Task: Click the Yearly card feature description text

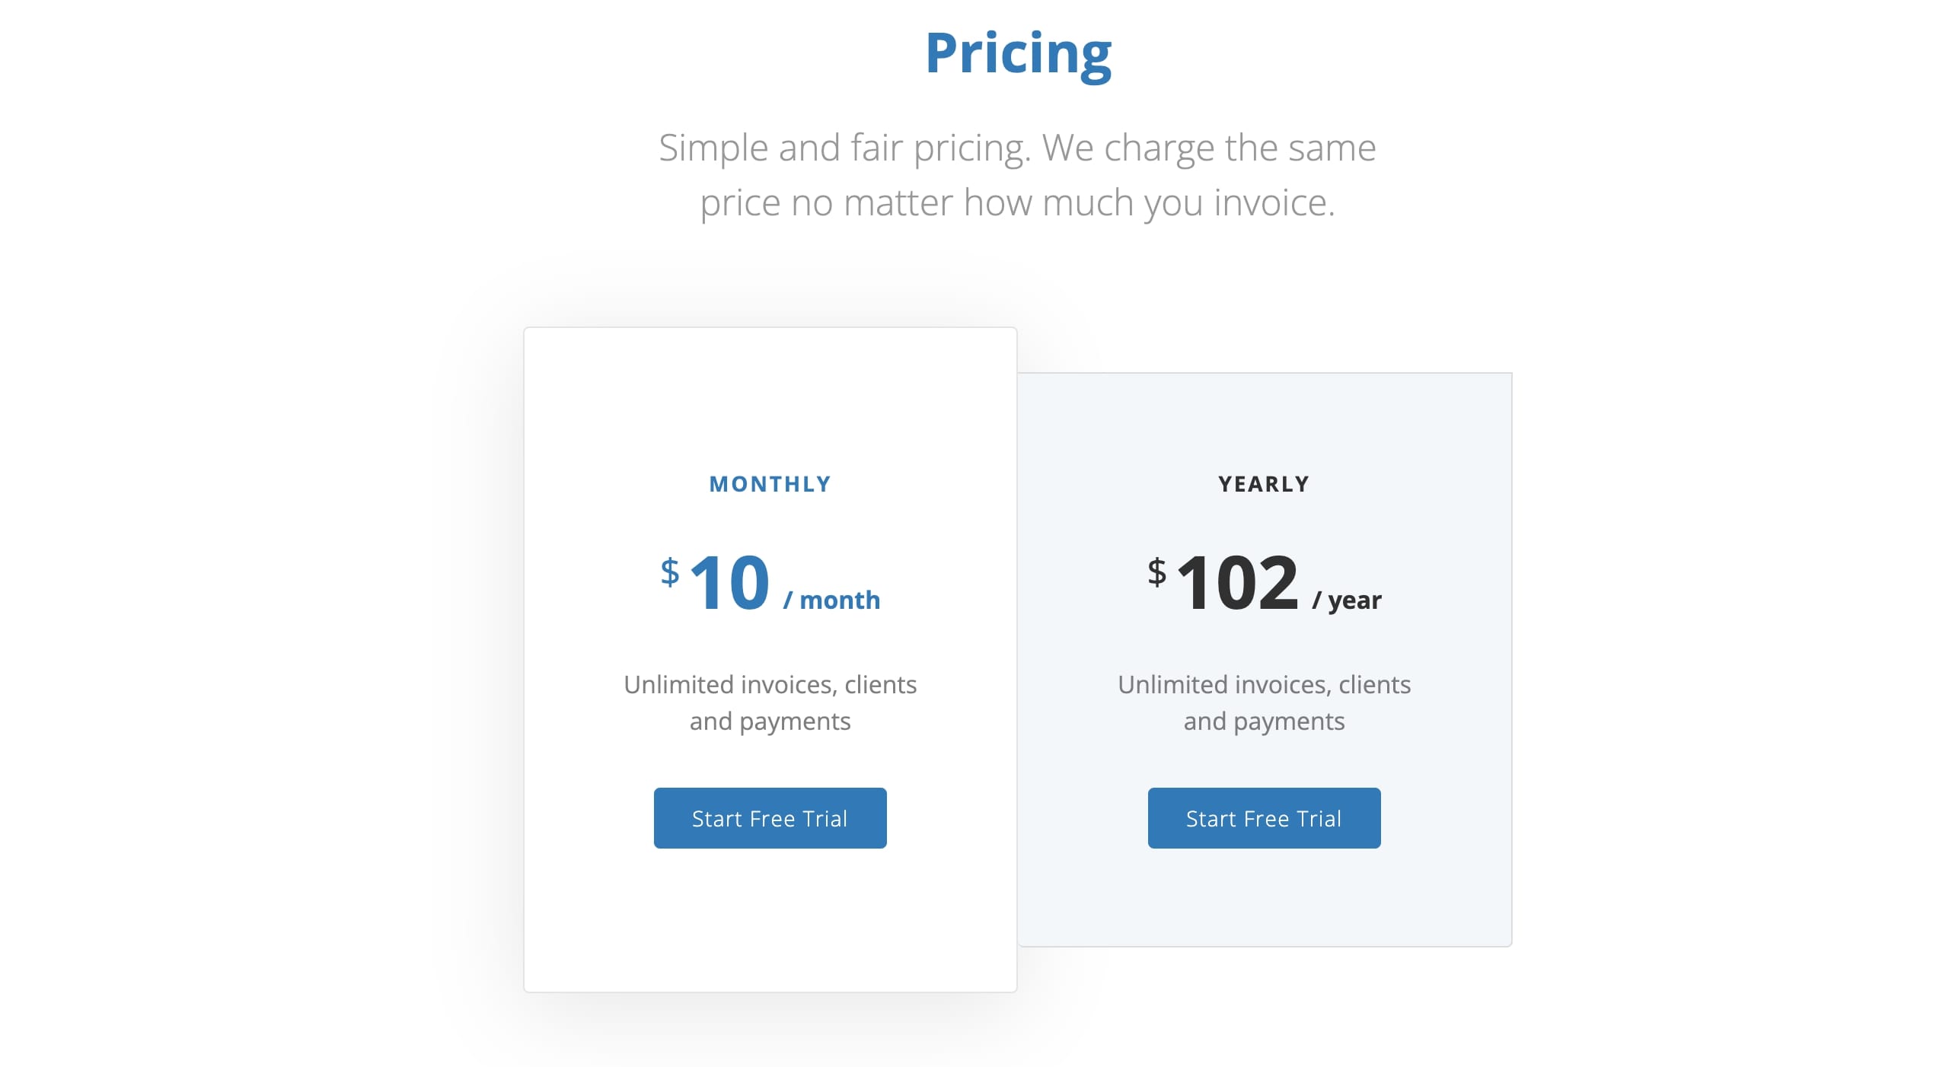Action: [x=1264, y=702]
